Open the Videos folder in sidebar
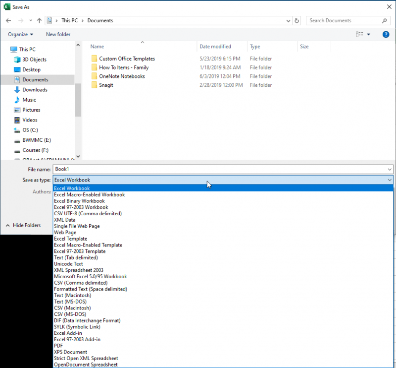396x368 pixels. point(30,120)
